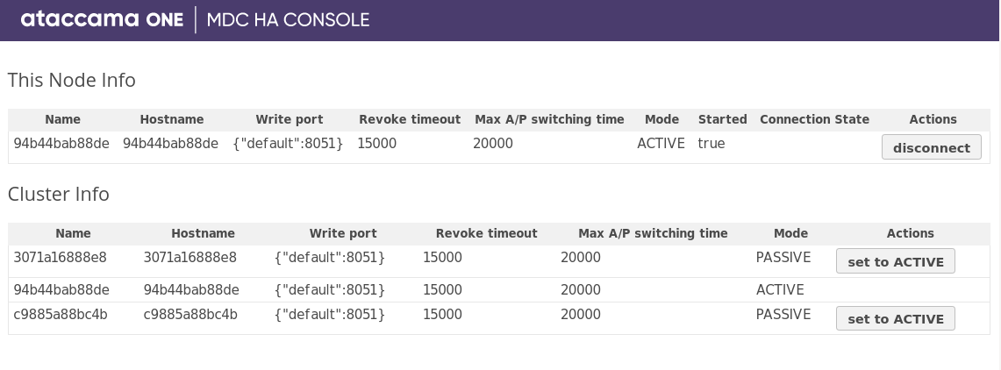
Task: Click Hostname header in Cluster Info table
Action: [203, 233]
